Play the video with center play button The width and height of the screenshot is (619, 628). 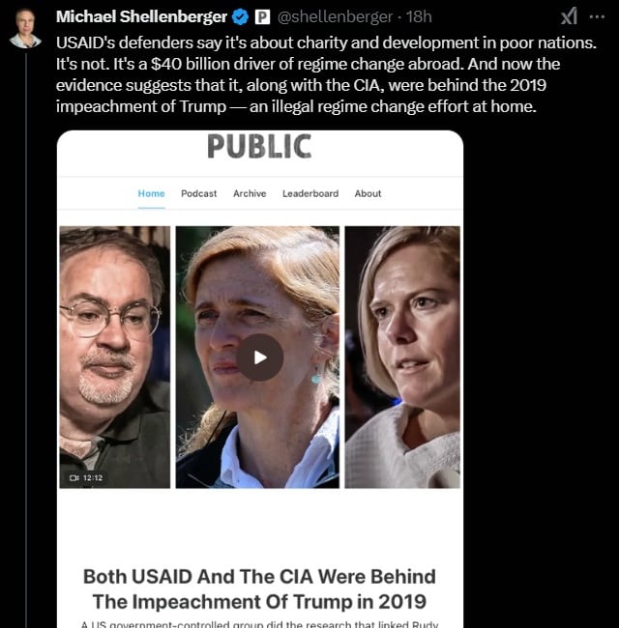coord(260,357)
